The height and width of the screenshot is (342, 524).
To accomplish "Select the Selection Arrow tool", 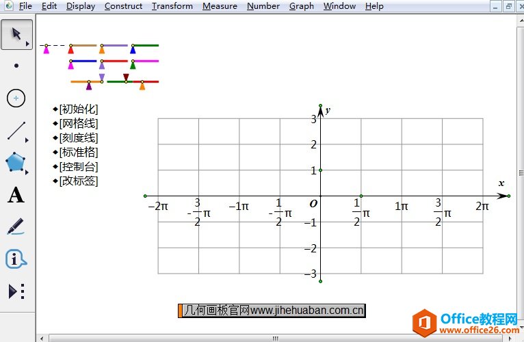I will point(16,34).
